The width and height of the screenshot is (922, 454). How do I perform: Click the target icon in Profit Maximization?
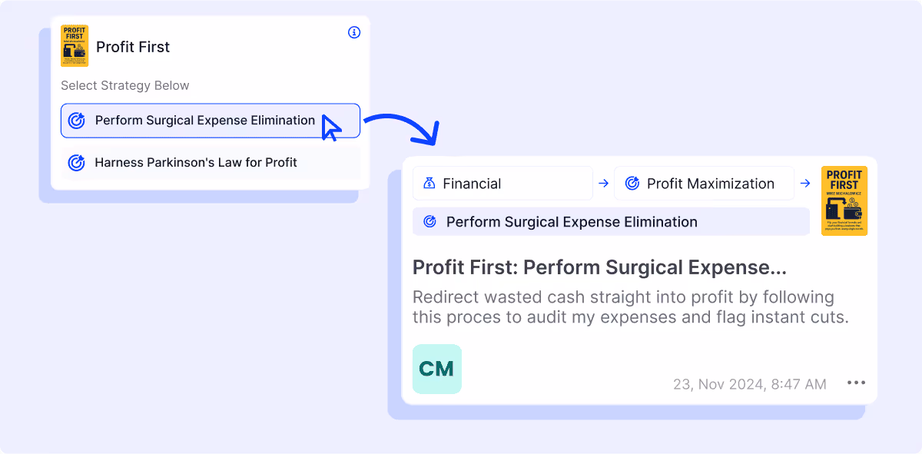632,184
